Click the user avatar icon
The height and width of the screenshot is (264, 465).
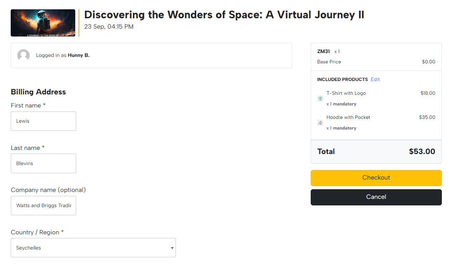pos(23,55)
